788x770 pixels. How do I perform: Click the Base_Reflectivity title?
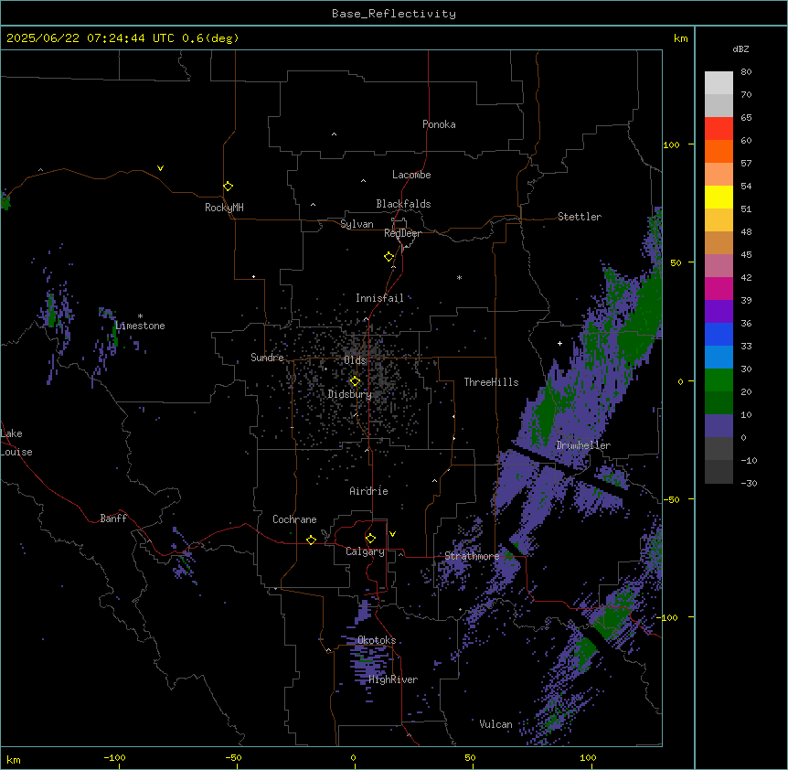point(394,14)
